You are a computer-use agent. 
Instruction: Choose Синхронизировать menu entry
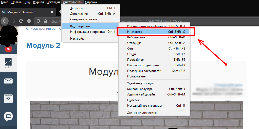[90, 19]
